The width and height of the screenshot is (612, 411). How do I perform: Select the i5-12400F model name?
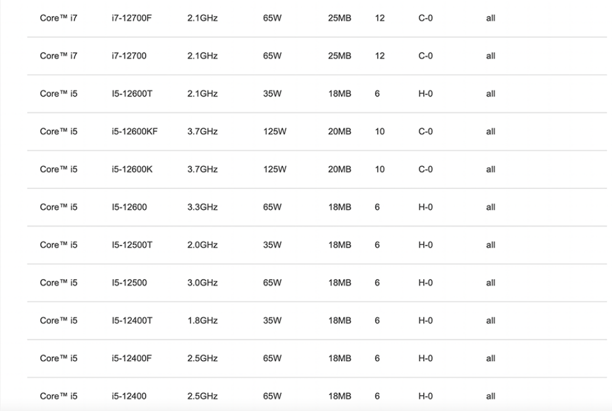(x=132, y=359)
